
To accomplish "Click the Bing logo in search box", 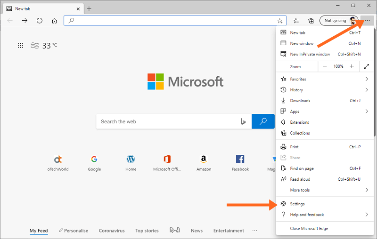I will [x=243, y=121].
